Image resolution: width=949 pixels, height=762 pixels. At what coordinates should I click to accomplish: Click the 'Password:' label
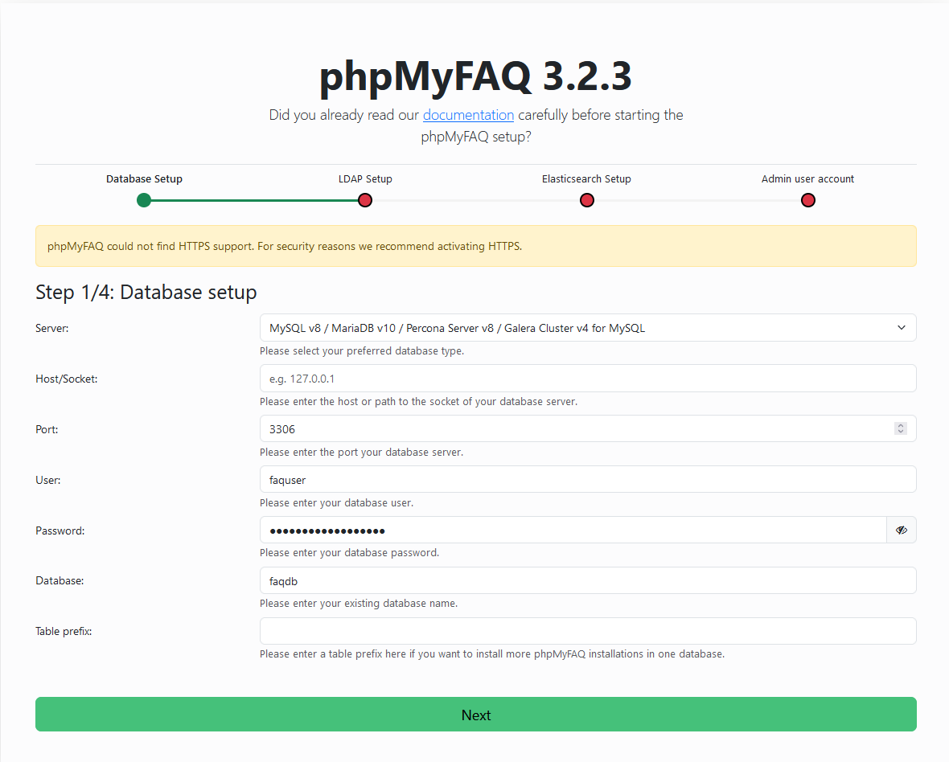click(60, 531)
